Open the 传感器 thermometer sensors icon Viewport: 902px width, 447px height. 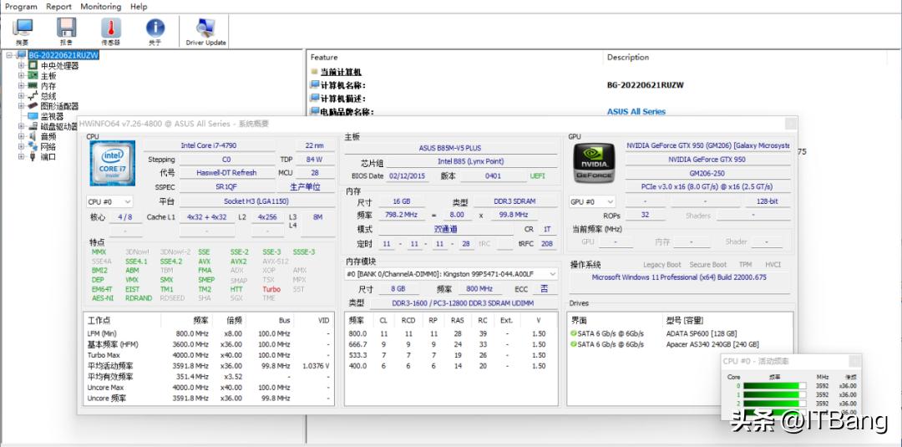[x=111, y=28]
